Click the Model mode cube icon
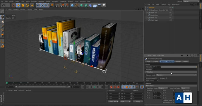Screen dimensions: 202x106 click(2, 17)
